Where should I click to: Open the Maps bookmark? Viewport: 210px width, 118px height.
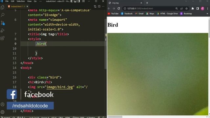pyautogui.click(x=150, y=14)
